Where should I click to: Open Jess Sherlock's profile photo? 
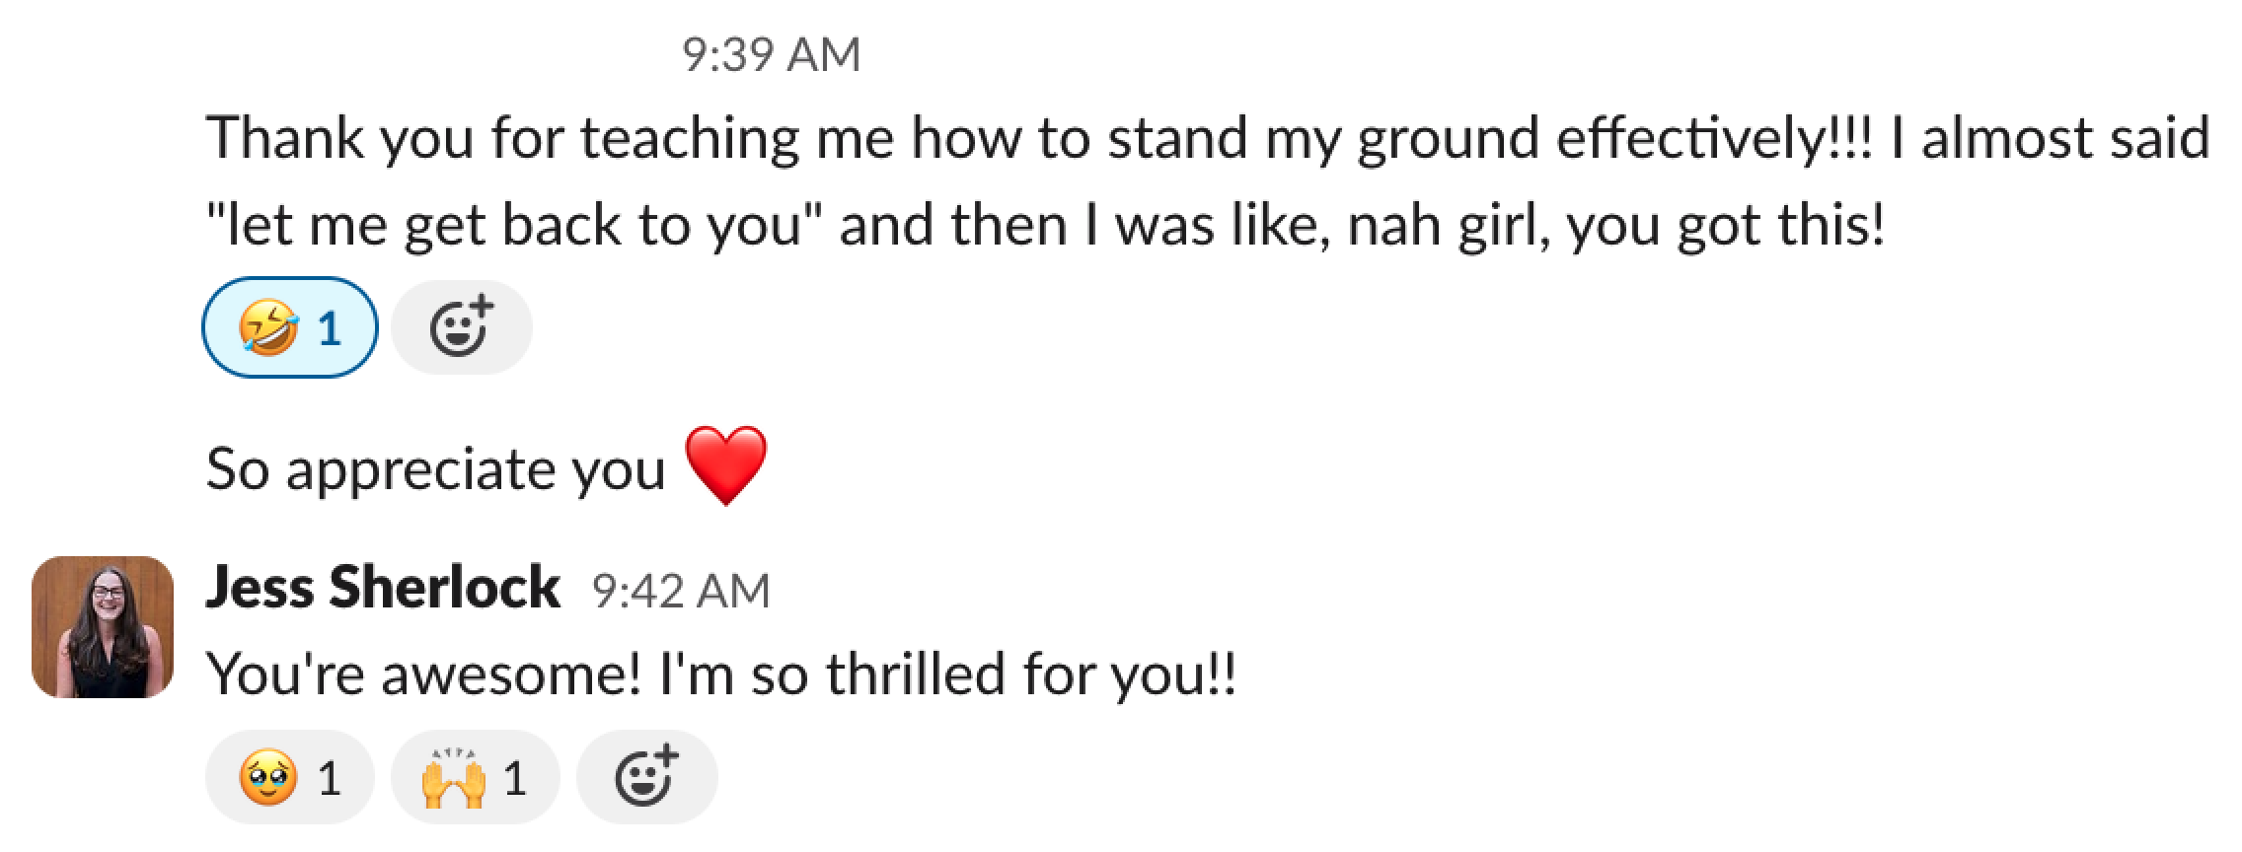click(103, 627)
